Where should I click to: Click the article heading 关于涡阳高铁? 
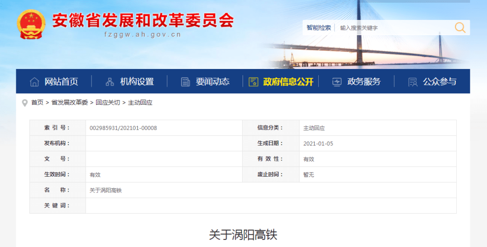(x=243, y=234)
